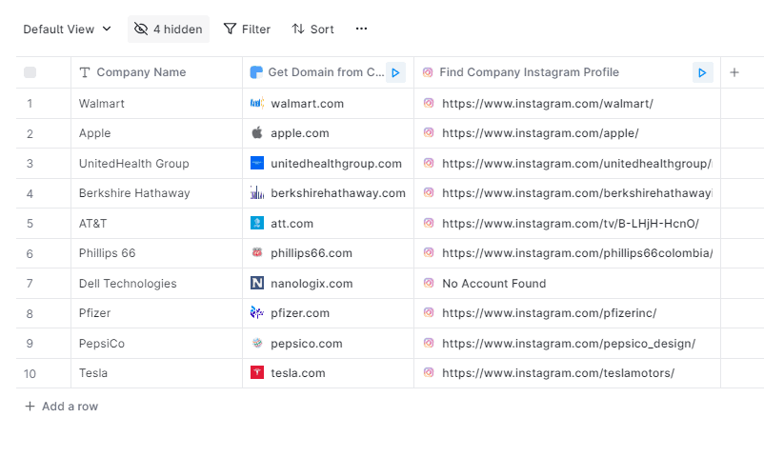Click the Company Name column header

click(x=141, y=72)
